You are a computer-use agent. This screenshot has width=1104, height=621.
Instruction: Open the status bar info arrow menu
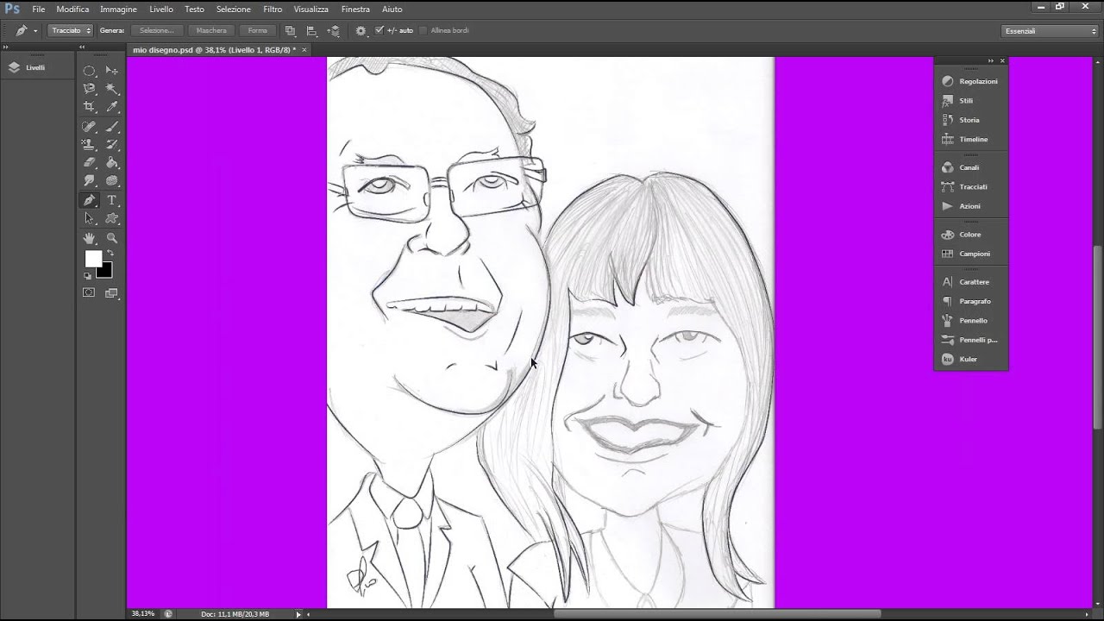coord(298,614)
